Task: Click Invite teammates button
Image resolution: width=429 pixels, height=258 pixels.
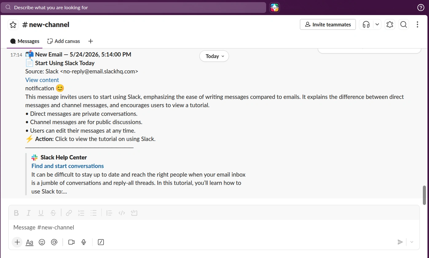Action: [328, 25]
